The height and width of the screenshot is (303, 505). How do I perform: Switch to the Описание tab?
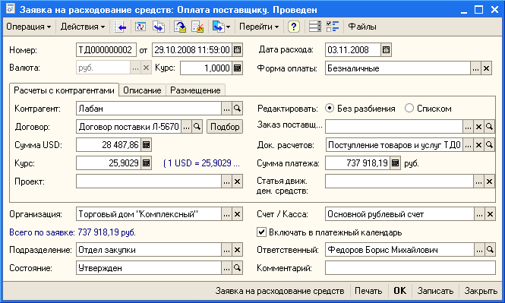point(142,90)
